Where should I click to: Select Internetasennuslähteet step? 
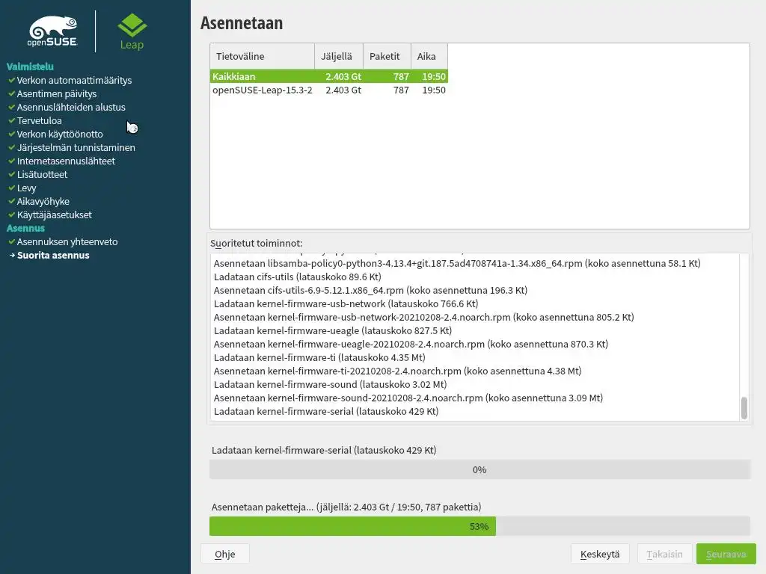(x=66, y=161)
